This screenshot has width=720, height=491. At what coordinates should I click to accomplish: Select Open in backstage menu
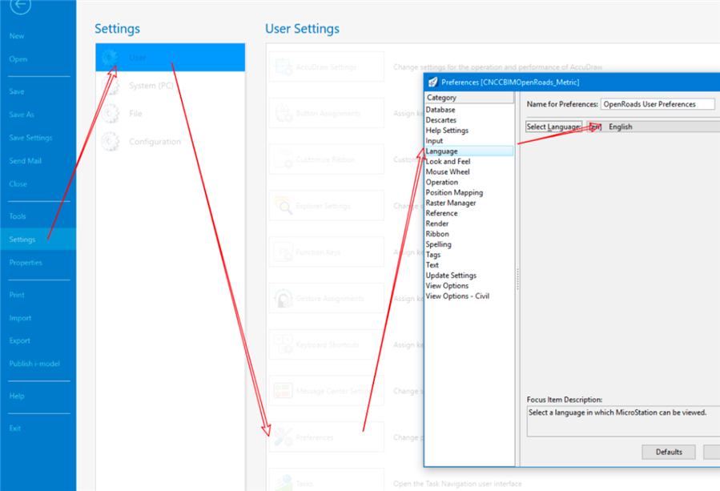click(18, 59)
